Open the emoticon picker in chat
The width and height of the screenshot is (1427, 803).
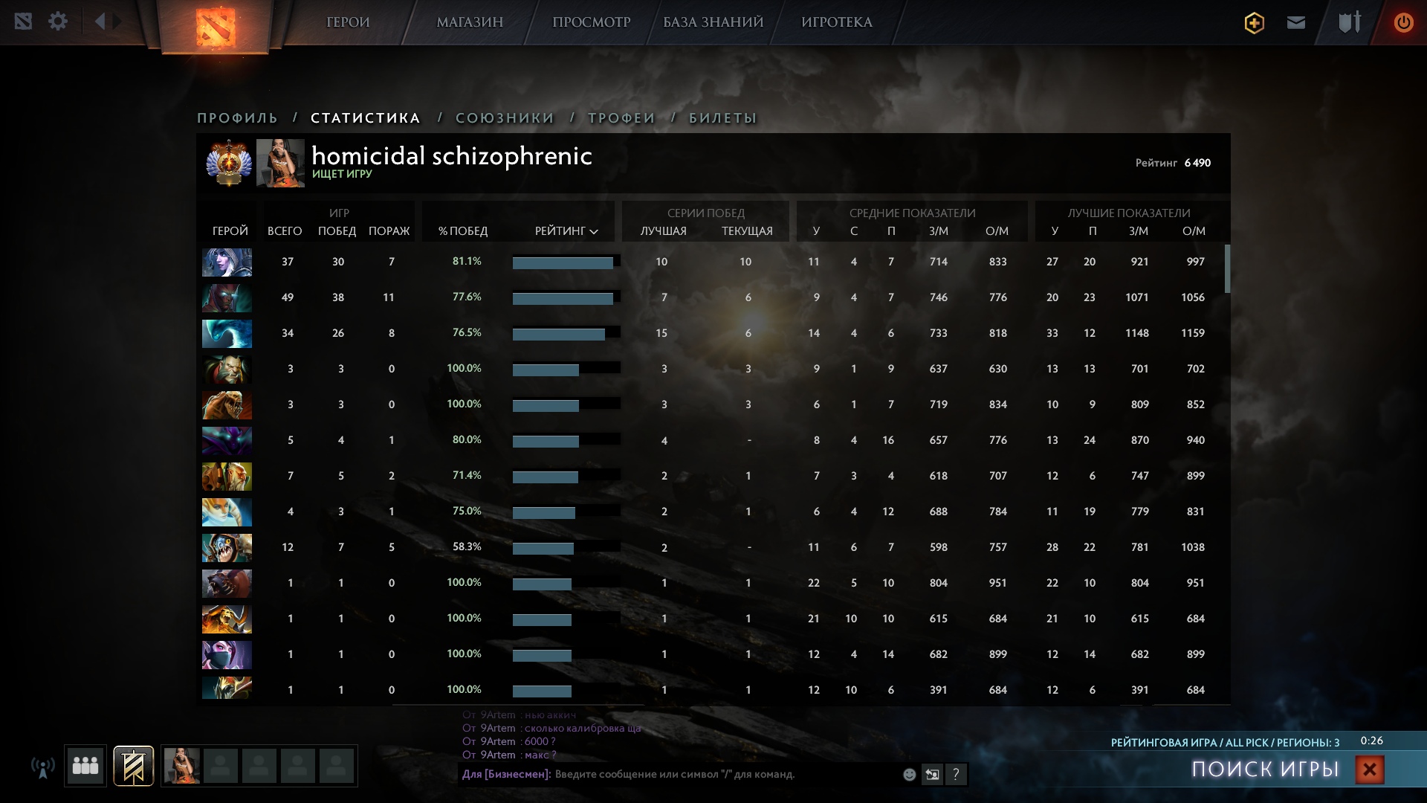click(x=909, y=775)
